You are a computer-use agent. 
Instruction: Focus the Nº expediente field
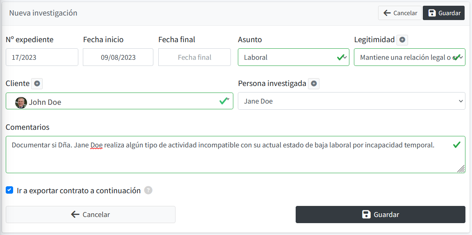click(x=42, y=57)
